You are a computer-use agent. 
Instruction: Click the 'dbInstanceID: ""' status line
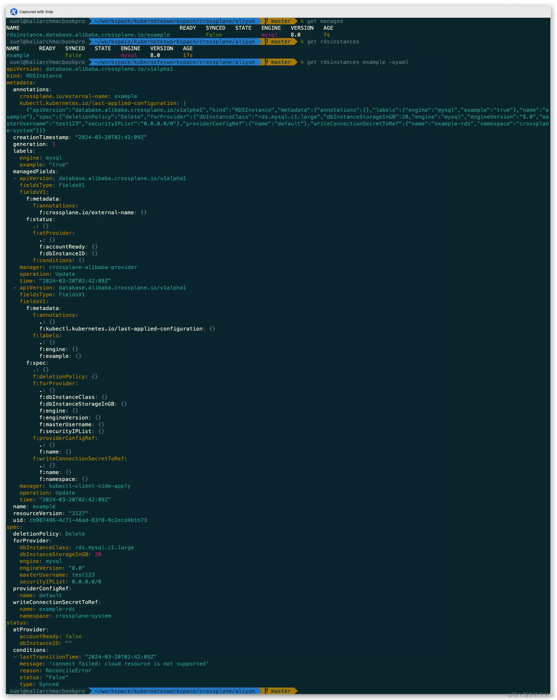click(x=45, y=643)
